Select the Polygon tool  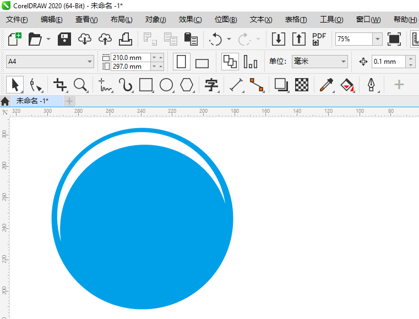click(x=187, y=85)
